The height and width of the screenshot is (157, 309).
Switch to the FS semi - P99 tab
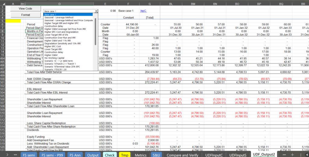[52, 155]
